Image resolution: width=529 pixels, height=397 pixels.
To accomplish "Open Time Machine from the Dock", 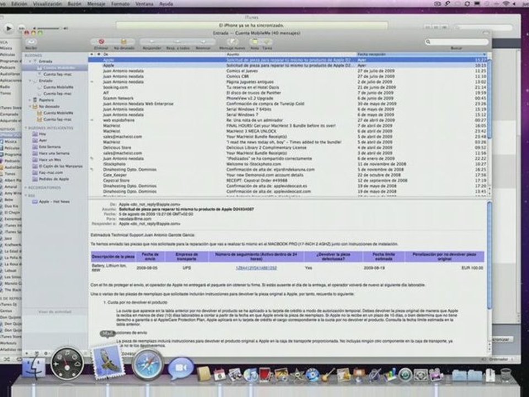I will pos(405,375).
